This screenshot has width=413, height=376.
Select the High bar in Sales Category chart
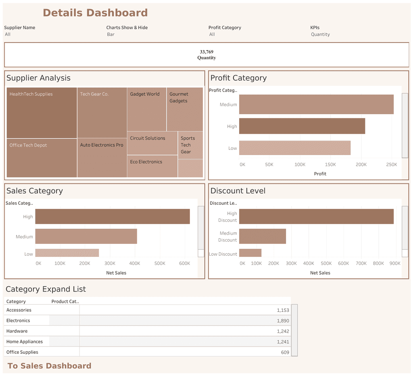pyautogui.click(x=112, y=216)
